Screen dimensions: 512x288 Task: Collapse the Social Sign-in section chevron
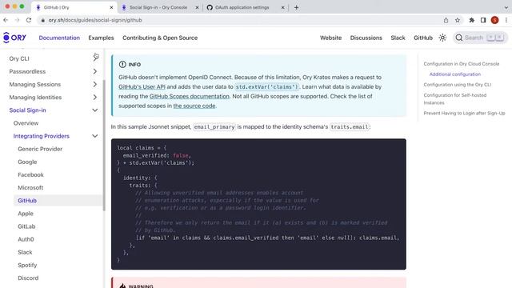tap(94, 110)
